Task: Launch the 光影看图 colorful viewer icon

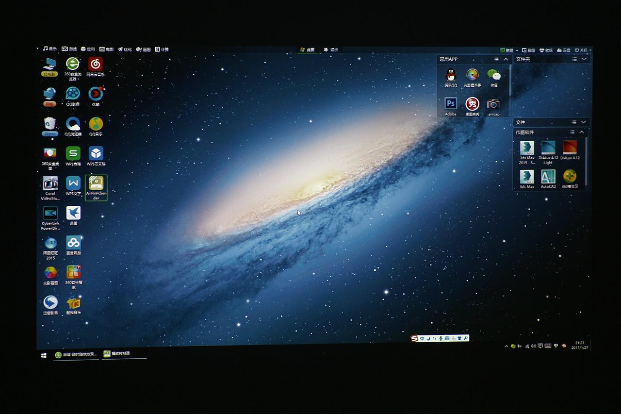Action: [x=50, y=276]
